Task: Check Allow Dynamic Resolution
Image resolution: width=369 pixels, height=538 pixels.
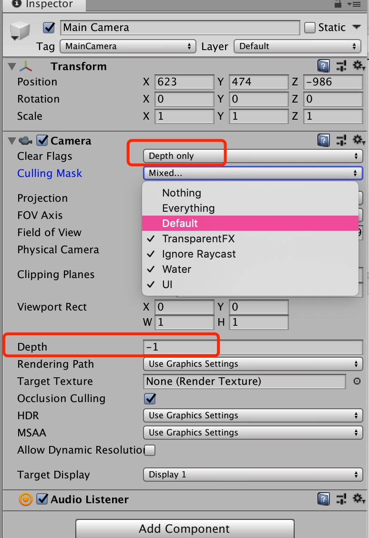Action: (x=150, y=450)
